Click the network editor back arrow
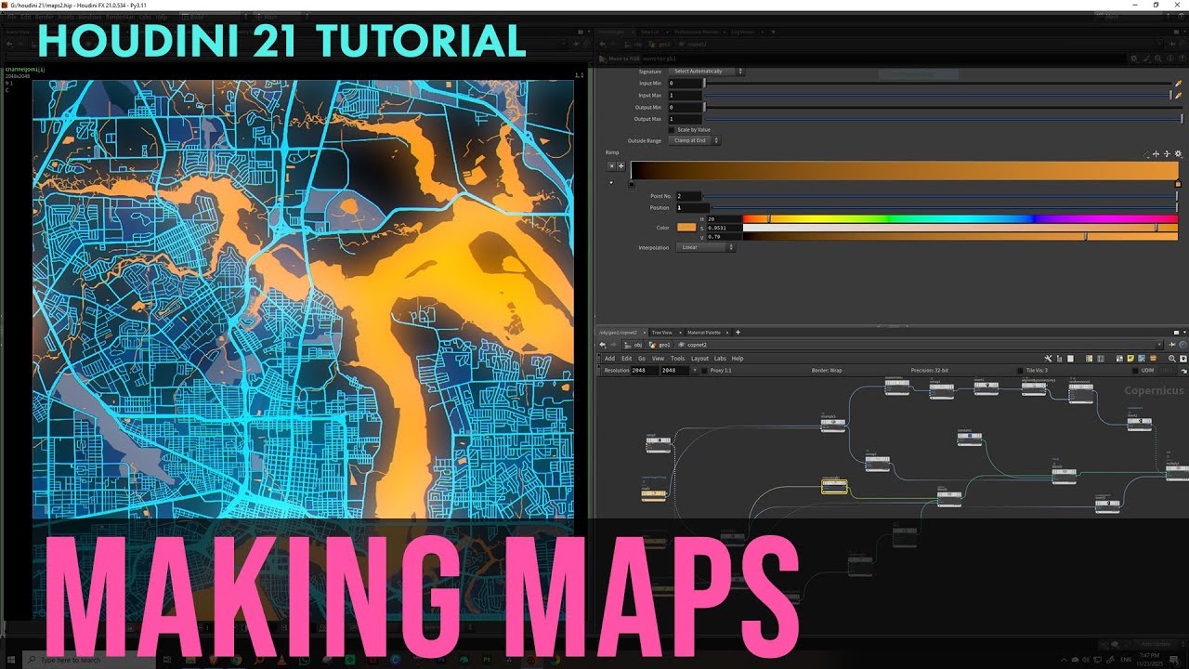The width and height of the screenshot is (1189, 669). [x=602, y=345]
